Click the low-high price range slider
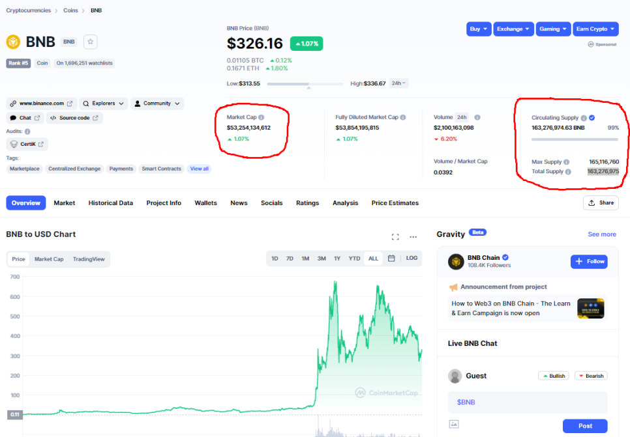630x437 pixels. [x=305, y=84]
